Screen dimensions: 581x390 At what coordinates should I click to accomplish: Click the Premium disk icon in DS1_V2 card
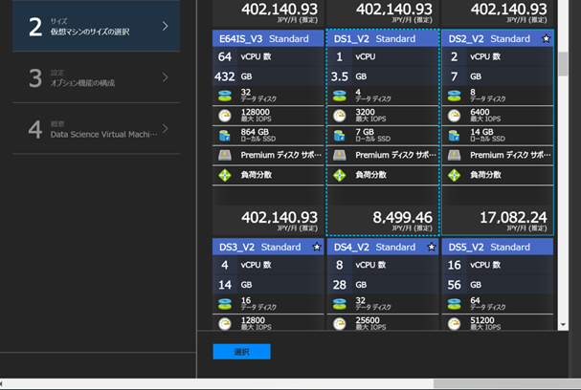tap(340, 155)
